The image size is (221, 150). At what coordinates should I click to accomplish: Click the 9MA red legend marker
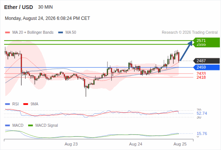[x=25, y=104]
